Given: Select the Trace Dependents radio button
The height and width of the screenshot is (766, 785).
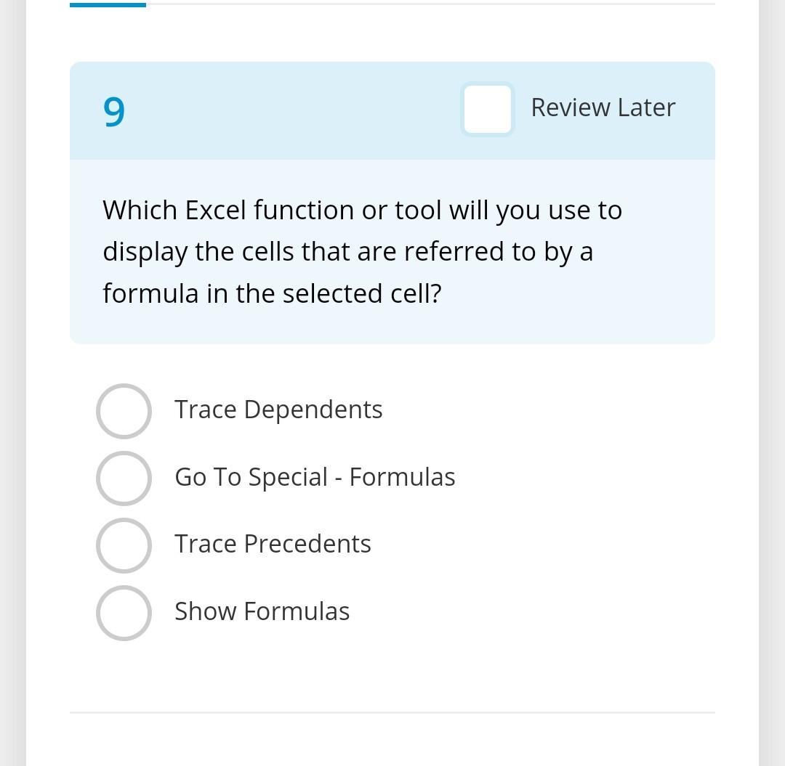Looking at the screenshot, I should click(124, 411).
